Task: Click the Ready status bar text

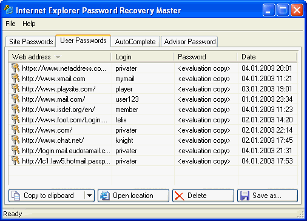Action: pyautogui.click(x=13, y=214)
